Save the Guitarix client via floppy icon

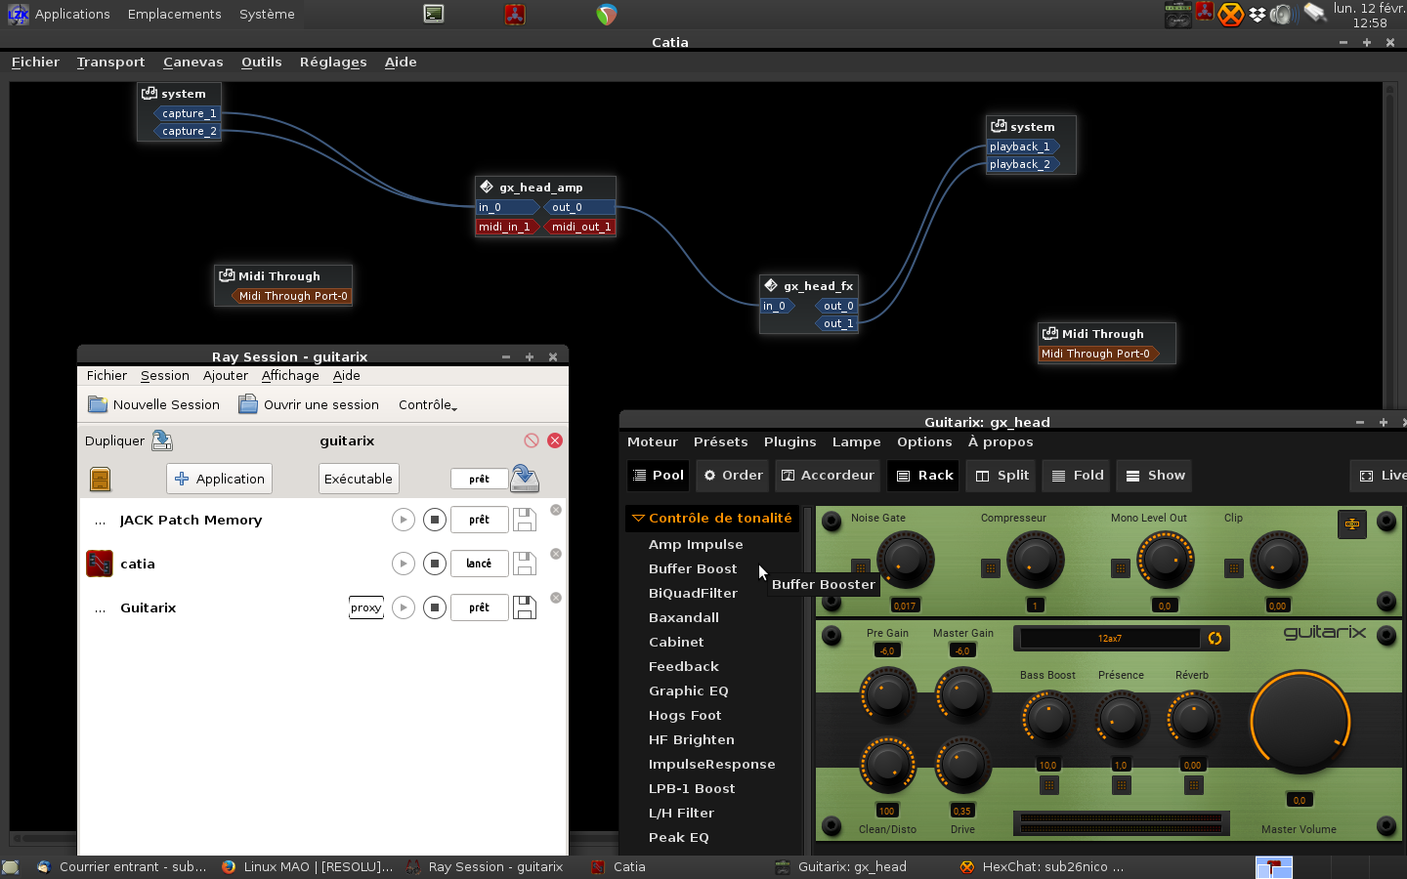525,607
